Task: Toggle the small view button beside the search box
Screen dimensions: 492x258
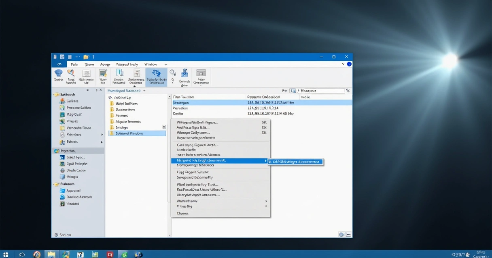Action: point(293,91)
